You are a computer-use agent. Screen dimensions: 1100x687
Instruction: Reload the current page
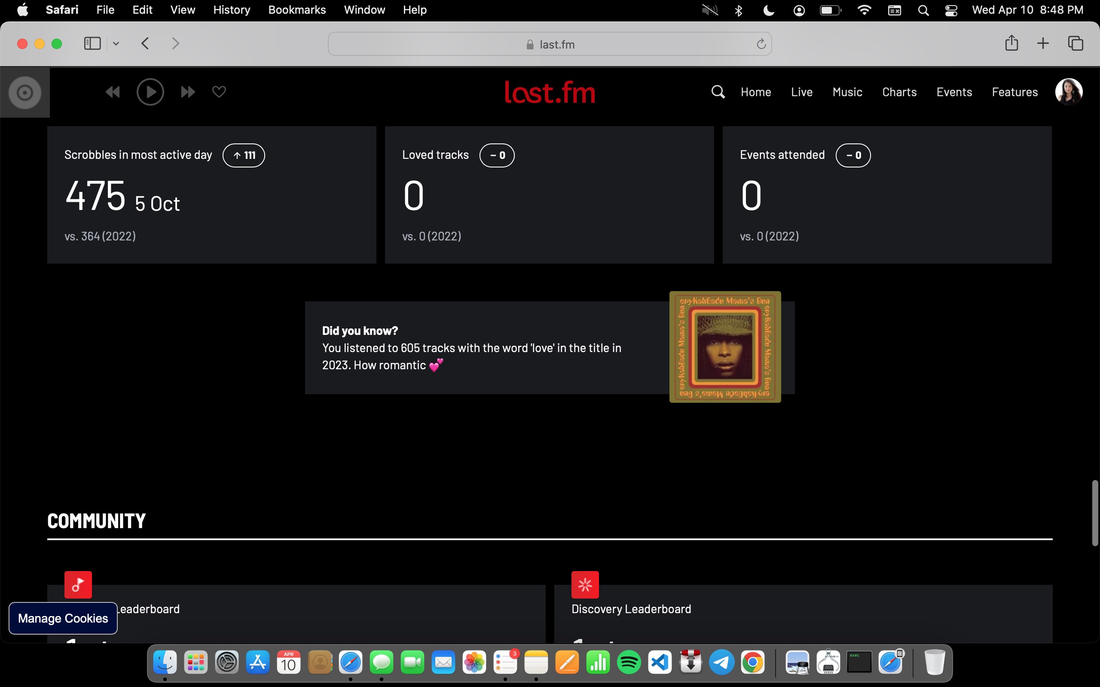(x=761, y=44)
